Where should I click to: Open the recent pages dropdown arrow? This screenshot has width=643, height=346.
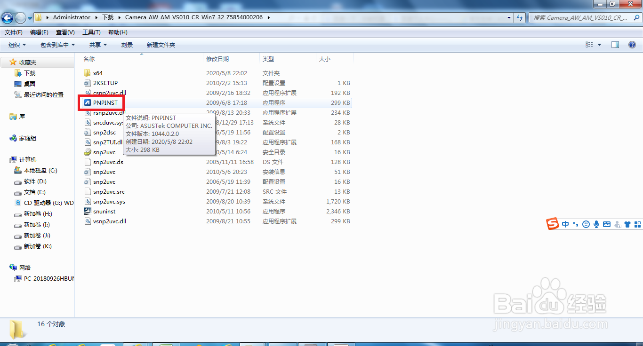pos(30,18)
